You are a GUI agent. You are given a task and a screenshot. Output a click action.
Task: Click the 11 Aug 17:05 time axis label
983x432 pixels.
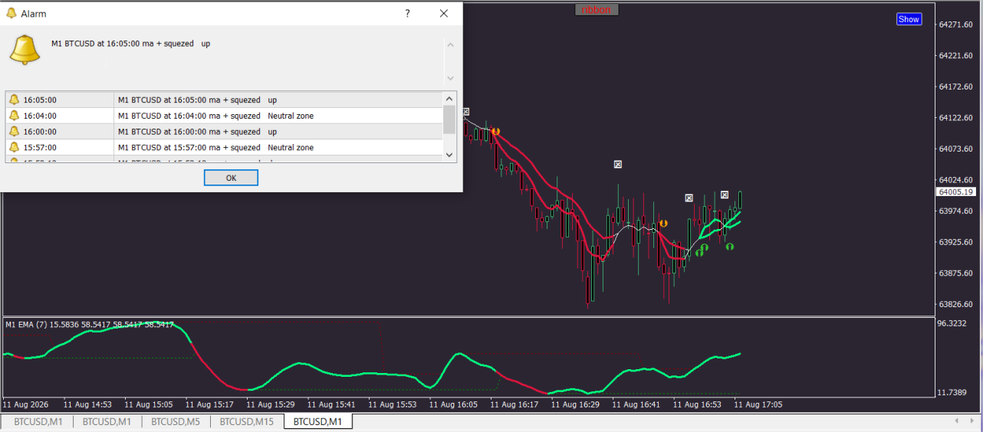(758, 404)
